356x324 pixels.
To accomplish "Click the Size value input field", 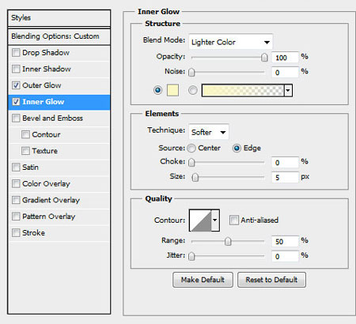I will coord(285,177).
